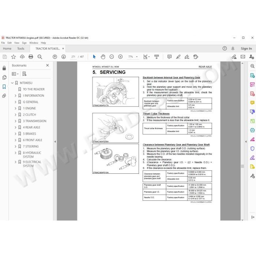256x256 pixels.
Task: Share file with other people
Action: (x=252, y=57)
